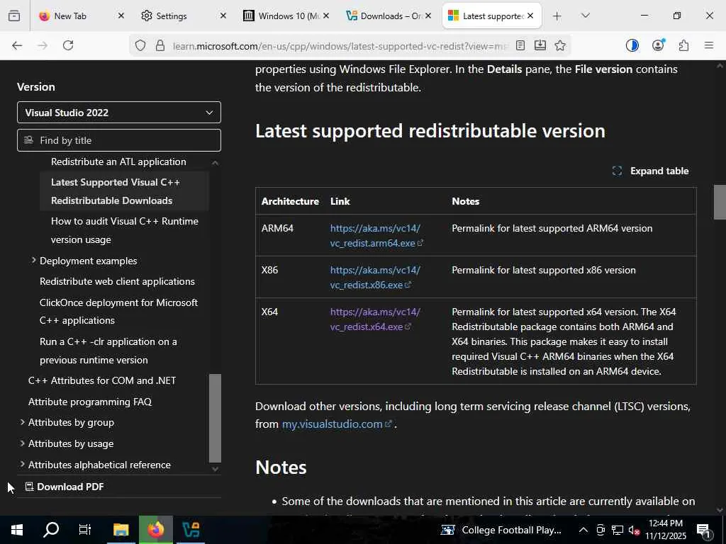The image size is (726, 544).
Task: Open notification center icon
Action: click(x=704, y=531)
